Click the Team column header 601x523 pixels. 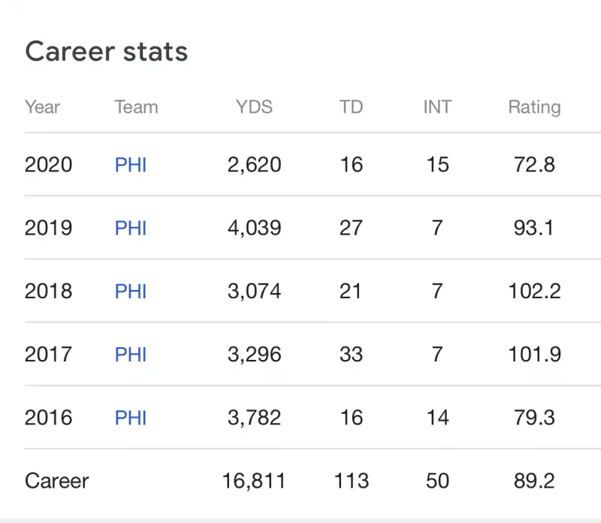136,107
